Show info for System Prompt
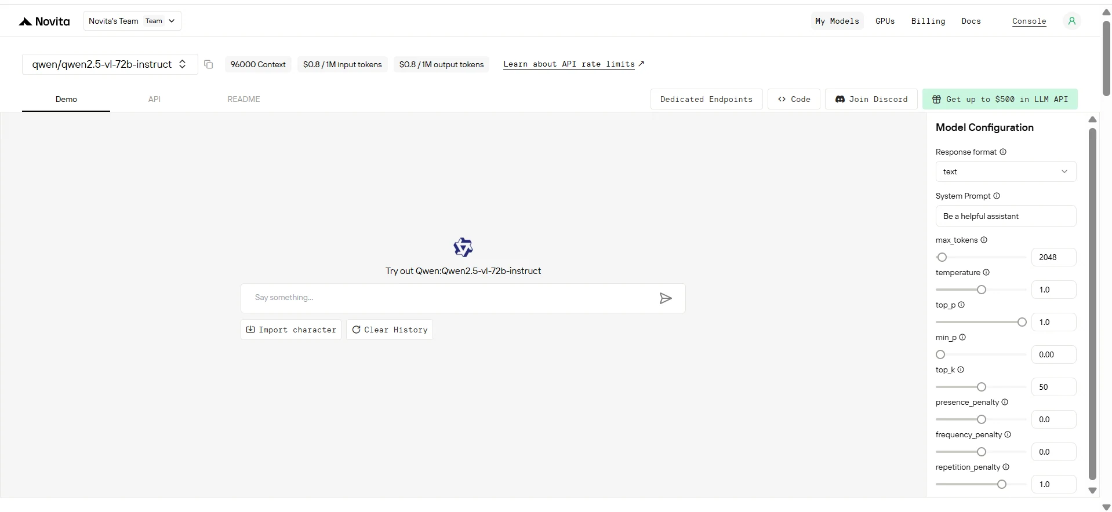This screenshot has height=512, width=1112. (x=997, y=196)
